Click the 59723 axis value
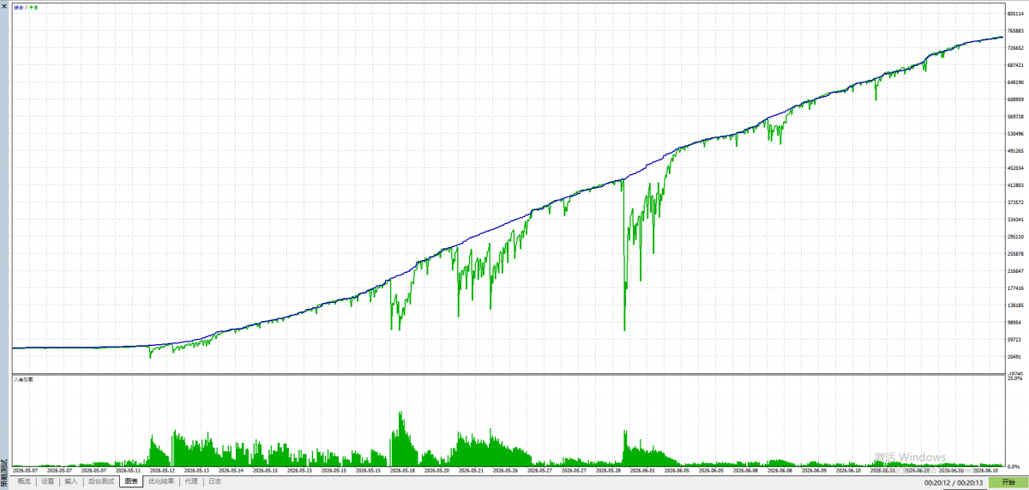1029x490 pixels. click(x=1015, y=340)
